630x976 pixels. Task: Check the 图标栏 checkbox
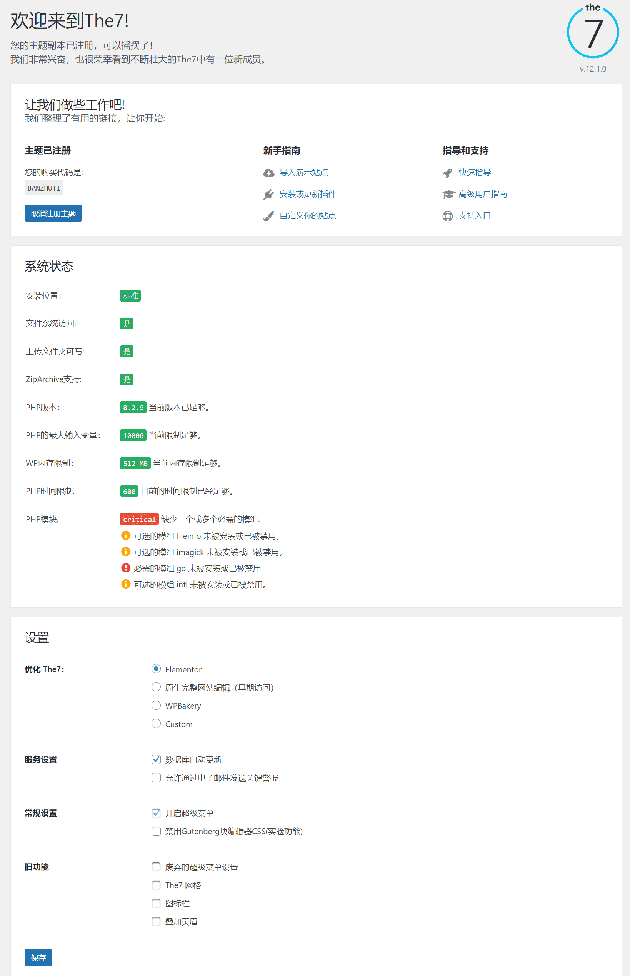156,903
